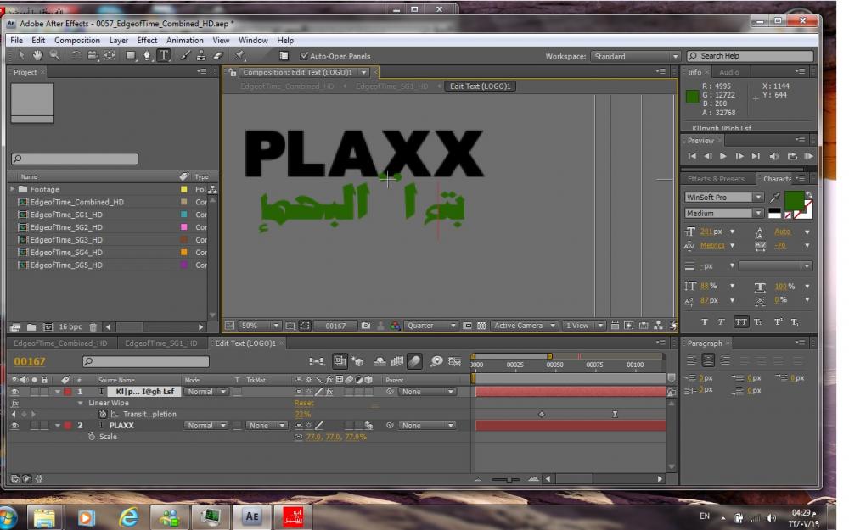Enable Small Caps text style

[x=758, y=321]
